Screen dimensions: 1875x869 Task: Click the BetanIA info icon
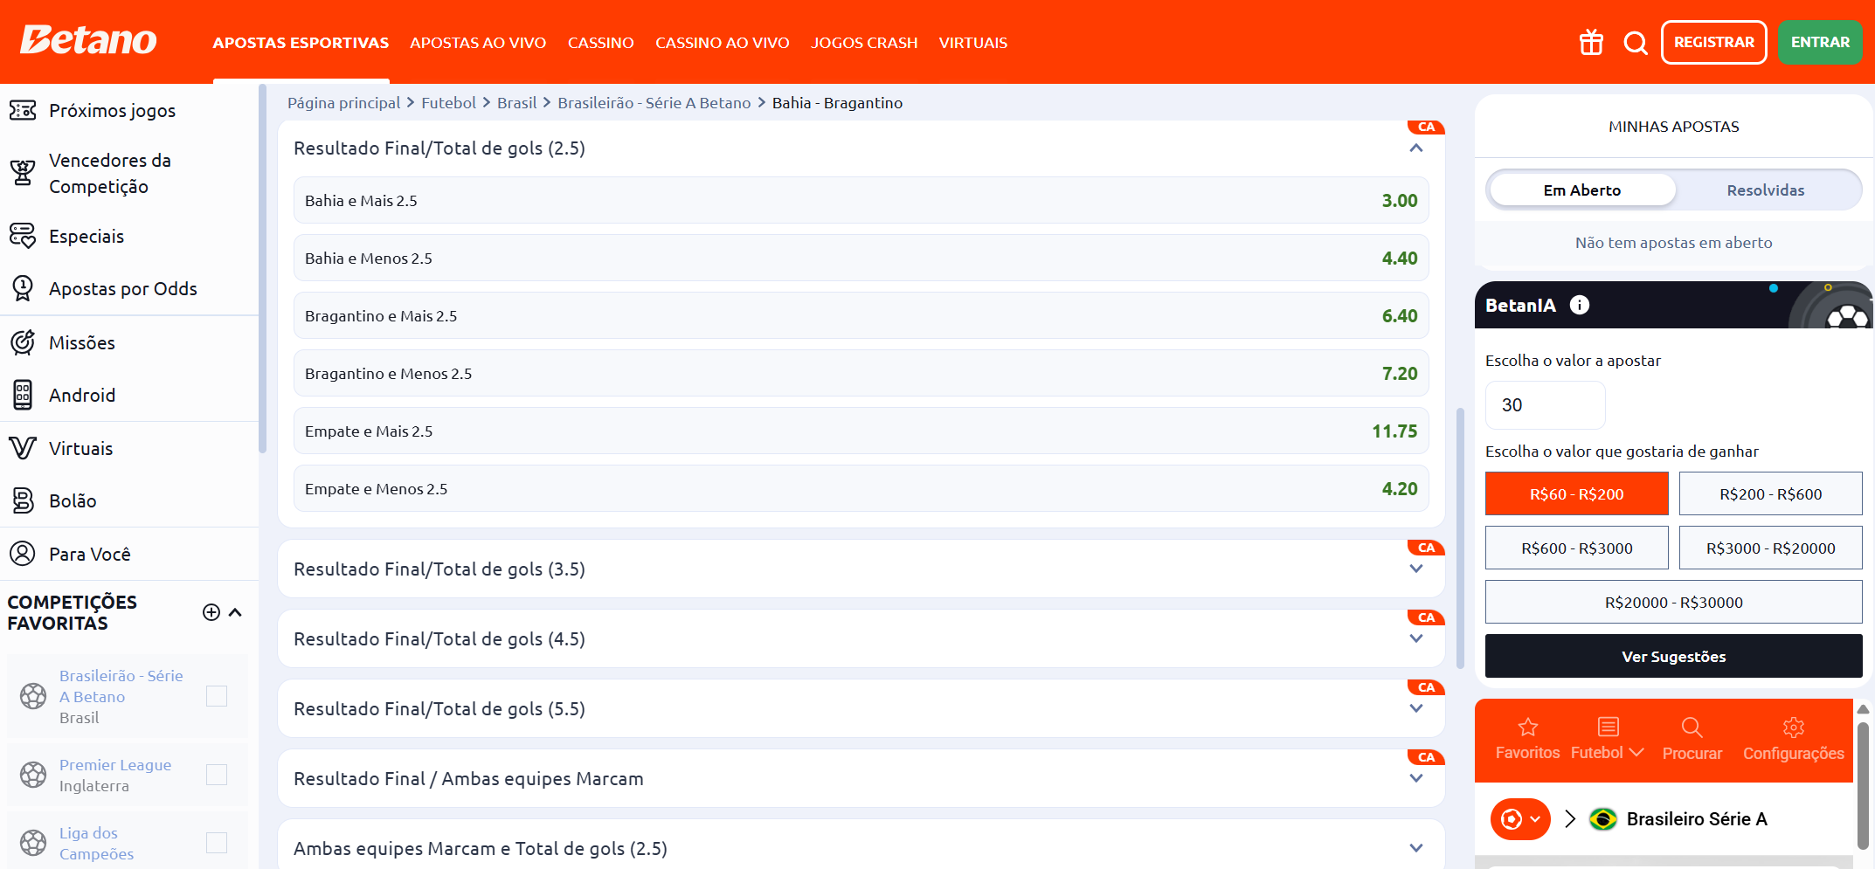(1579, 305)
